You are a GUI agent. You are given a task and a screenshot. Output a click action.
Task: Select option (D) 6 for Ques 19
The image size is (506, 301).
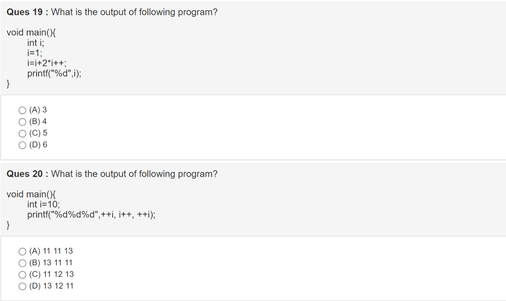(x=22, y=145)
